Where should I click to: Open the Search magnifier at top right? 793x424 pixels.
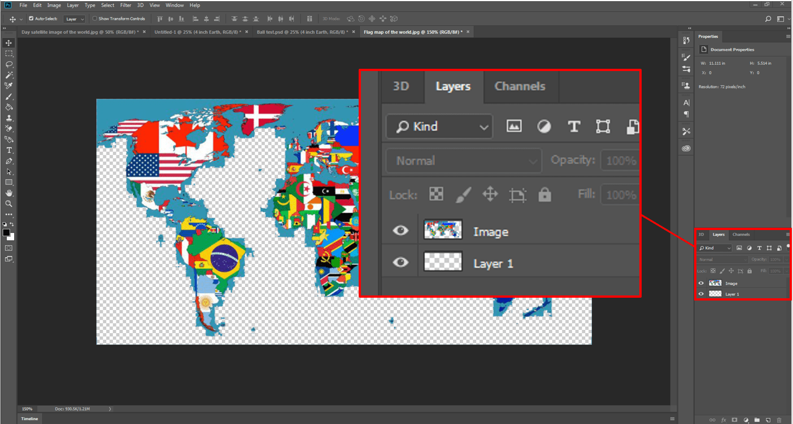pos(768,19)
